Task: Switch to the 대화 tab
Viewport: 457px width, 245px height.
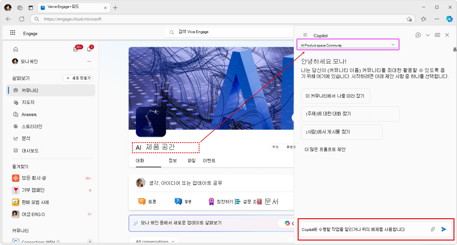Action: [140, 161]
